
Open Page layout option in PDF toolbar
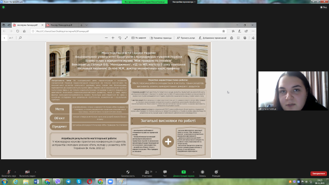click(x=161, y=38)
